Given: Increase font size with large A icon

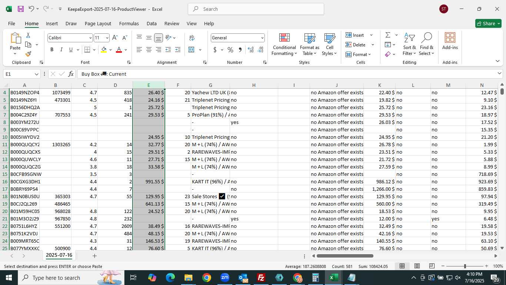Looking at the screenshot, I should coord(115,38).
